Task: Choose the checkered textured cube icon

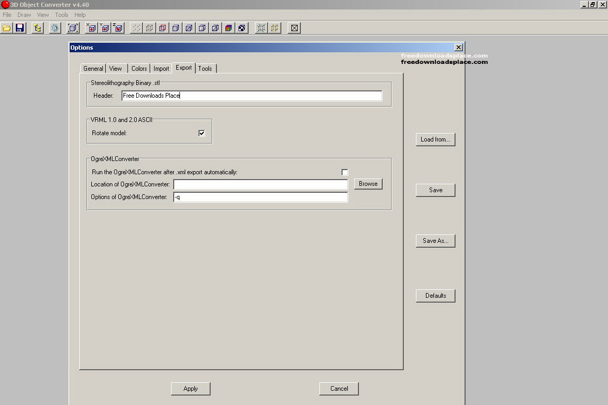Action: pyautogui.click(x=242, y=28)
